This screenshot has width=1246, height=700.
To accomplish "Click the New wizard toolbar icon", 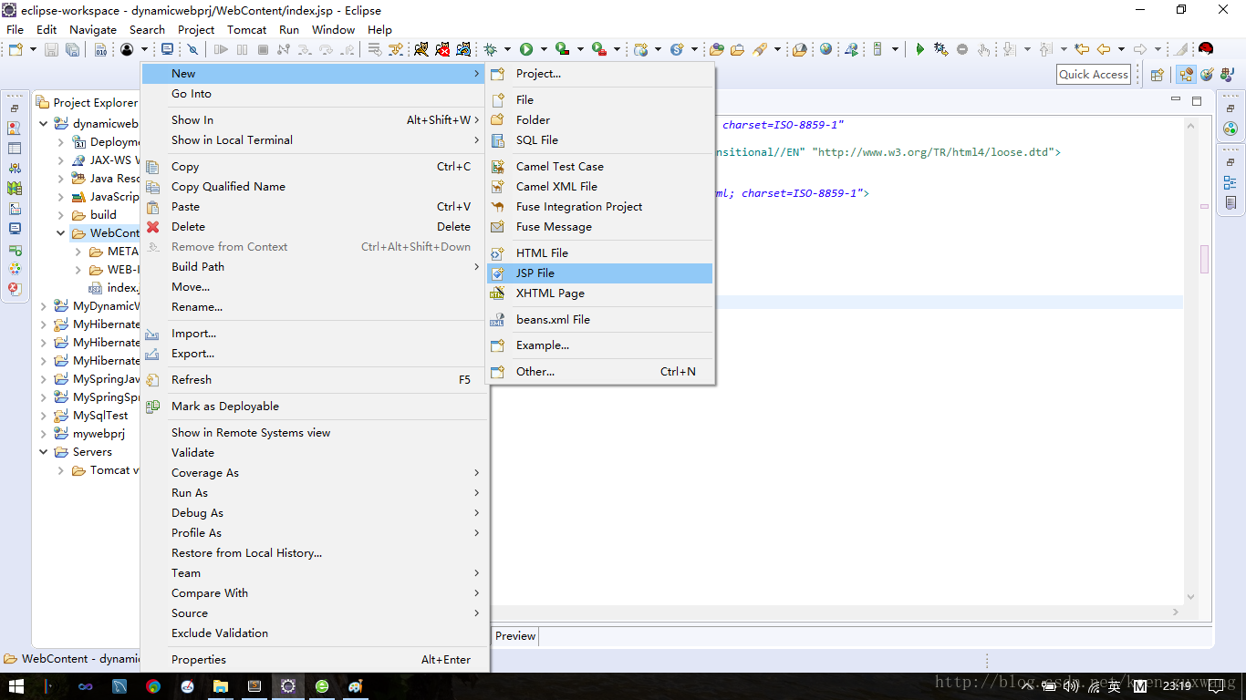I will point(16,49).
